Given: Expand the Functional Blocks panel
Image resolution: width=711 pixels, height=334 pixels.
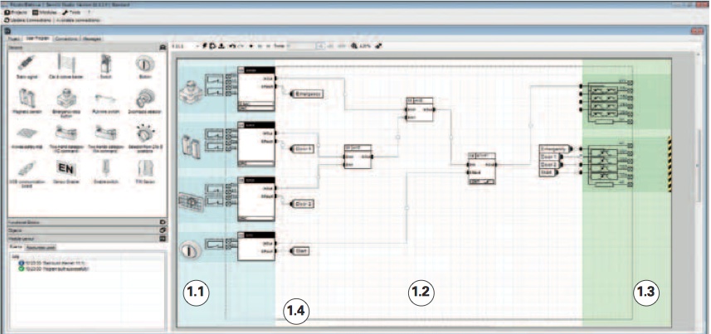Looking at the screenshot, I should pos(163,222).
